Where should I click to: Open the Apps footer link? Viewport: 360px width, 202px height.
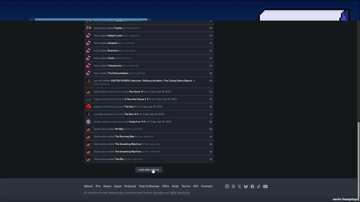(x=118, y=186)
